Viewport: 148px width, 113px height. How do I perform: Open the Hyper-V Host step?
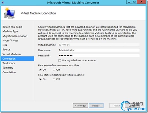pos(10,40)
